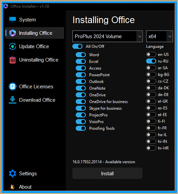Click the Office Installer+ title bar logo
This screenshot has width=178, height=194.
click(6, 6)
